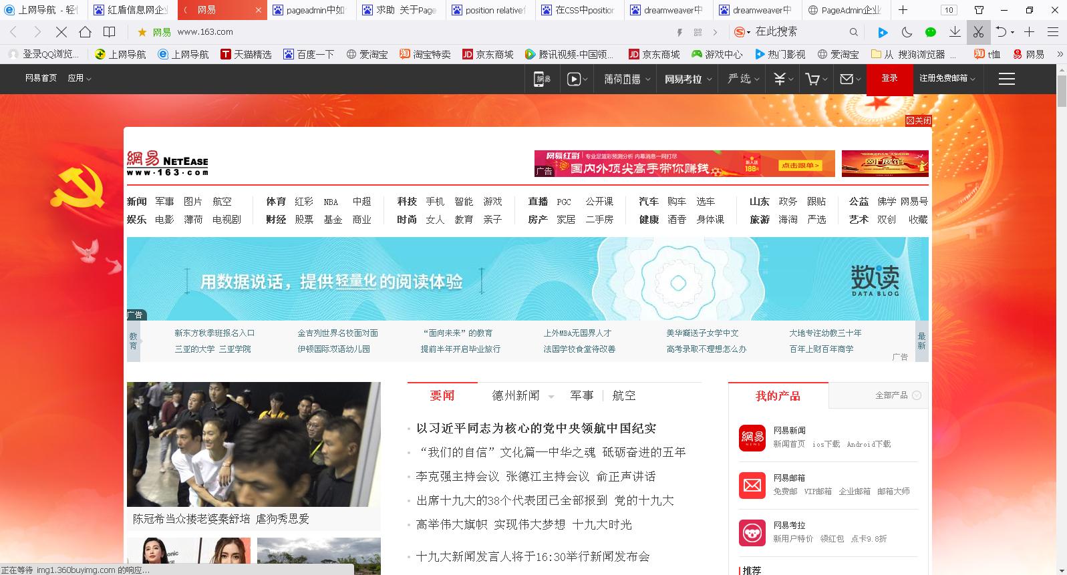
Task: Open 游戏中心 bookmark
Action: (717, 54)
